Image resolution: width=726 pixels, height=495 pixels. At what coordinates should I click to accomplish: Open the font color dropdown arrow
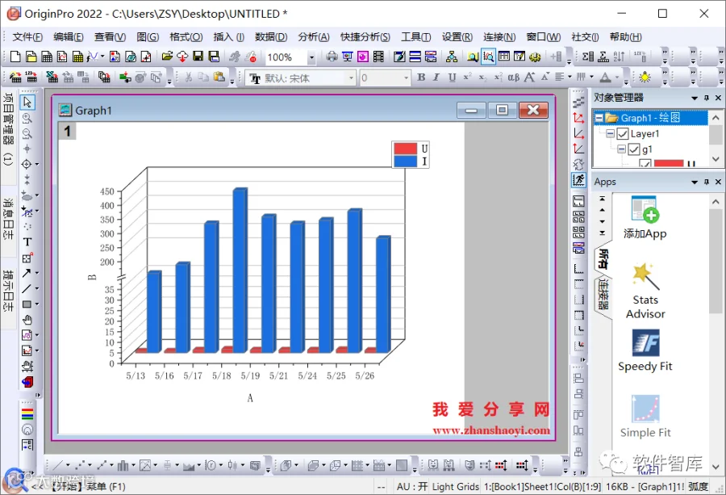click(x=617, y=78)
